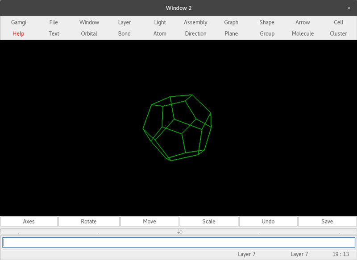The image size is (357, 260).
Task: Open the Layer menu
Action: pyautogui.click(x=125, y=22)
